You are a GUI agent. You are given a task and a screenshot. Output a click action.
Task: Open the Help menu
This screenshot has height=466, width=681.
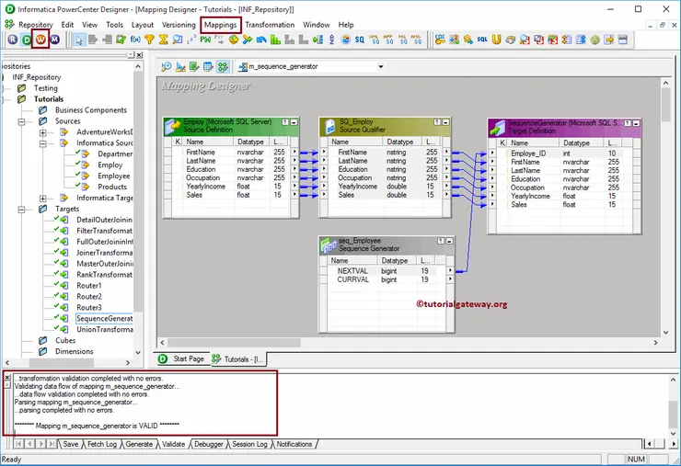[x=346, y=25]
